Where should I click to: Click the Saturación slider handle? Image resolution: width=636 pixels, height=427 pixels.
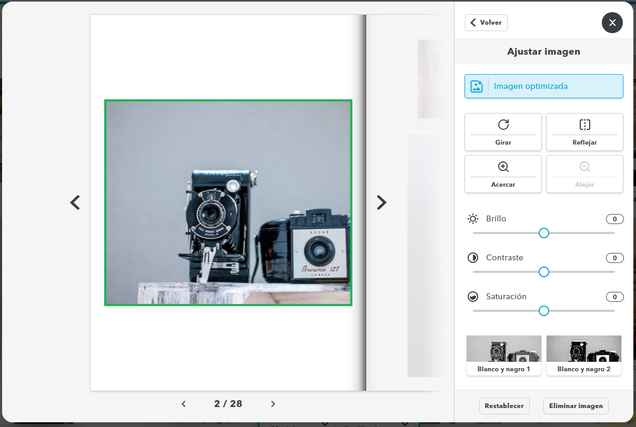(543, 310)
